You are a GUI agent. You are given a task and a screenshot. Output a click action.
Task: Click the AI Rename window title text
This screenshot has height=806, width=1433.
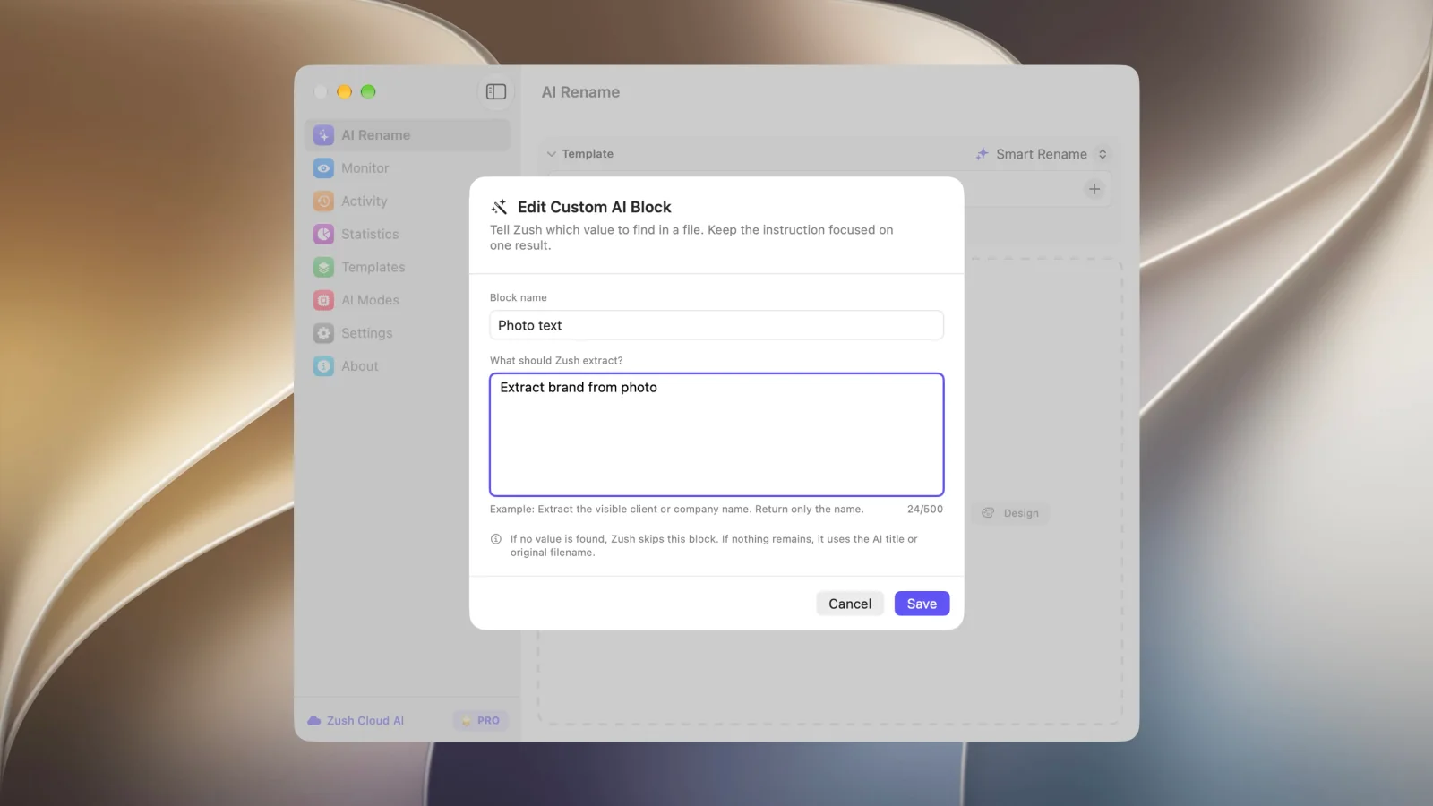pyautogui.click(x=580, y=92)
